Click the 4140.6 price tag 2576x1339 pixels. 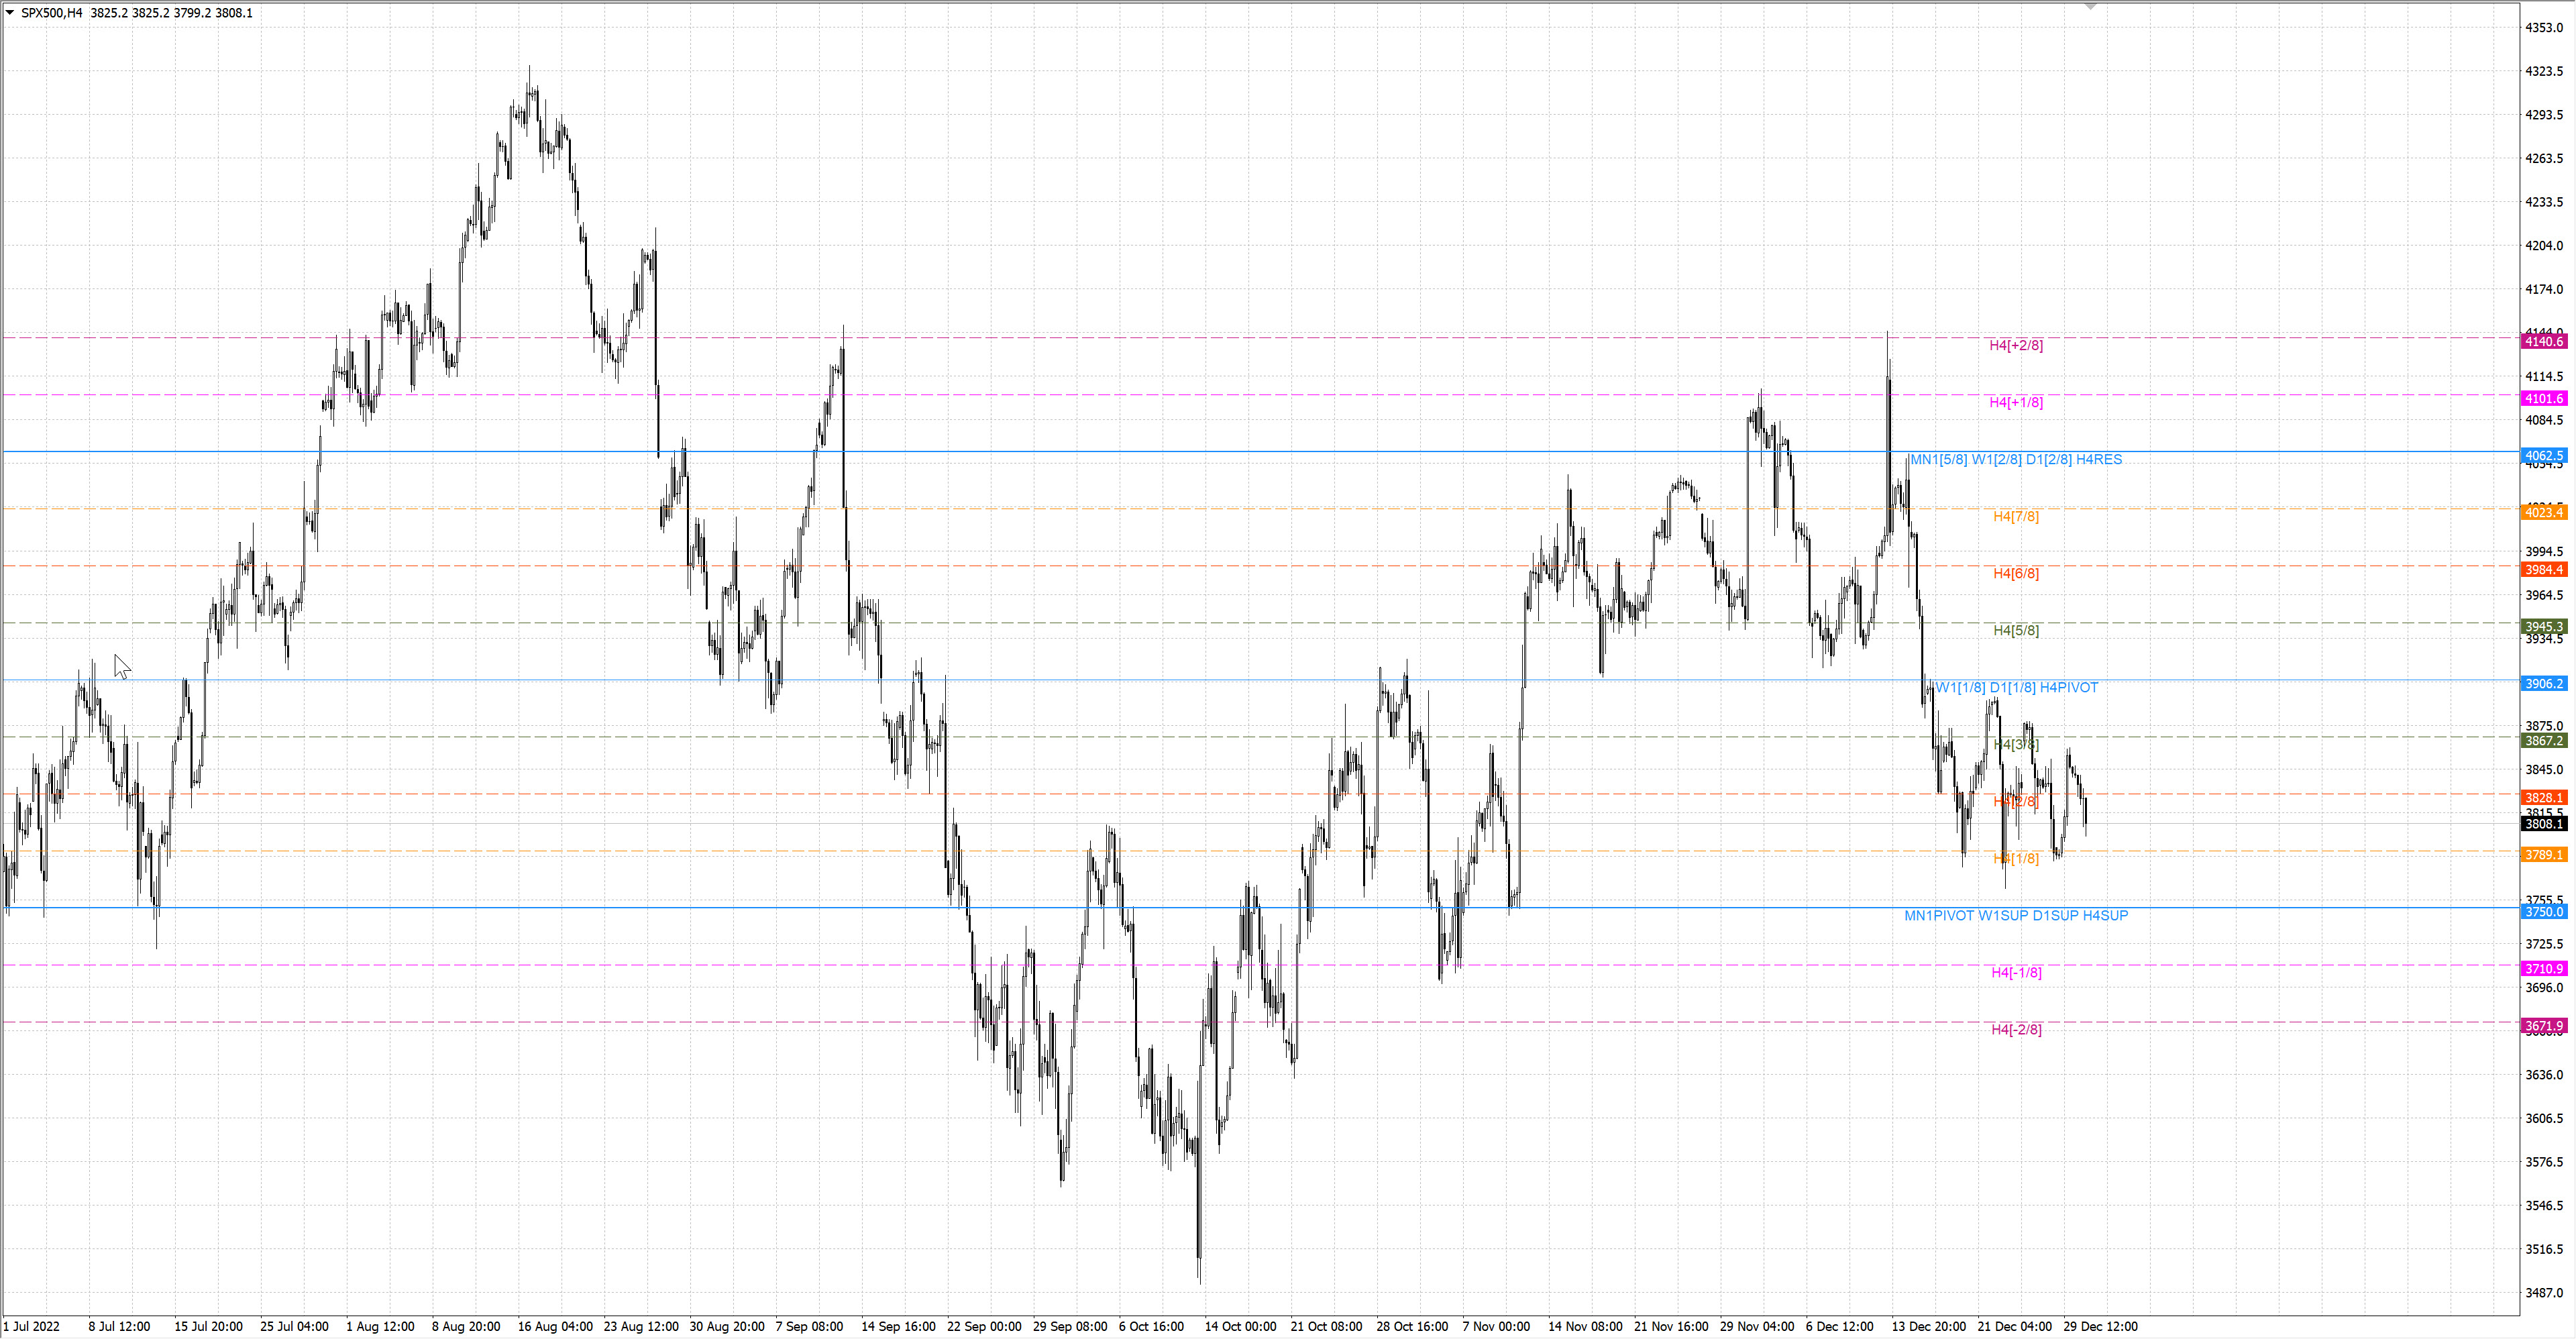2544,342
